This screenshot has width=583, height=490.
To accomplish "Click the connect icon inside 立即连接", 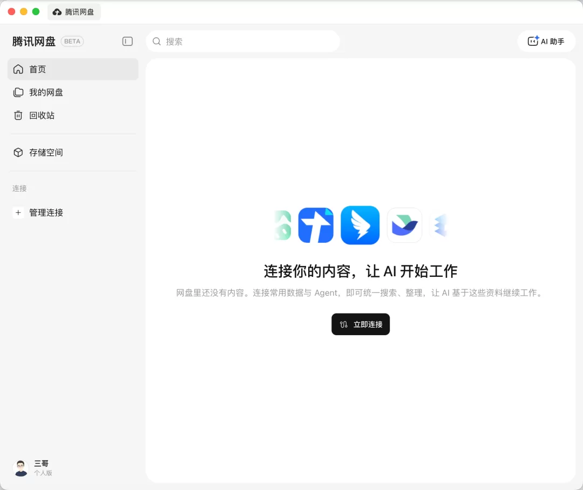I will pyautogui.click(x=343, y=324).
